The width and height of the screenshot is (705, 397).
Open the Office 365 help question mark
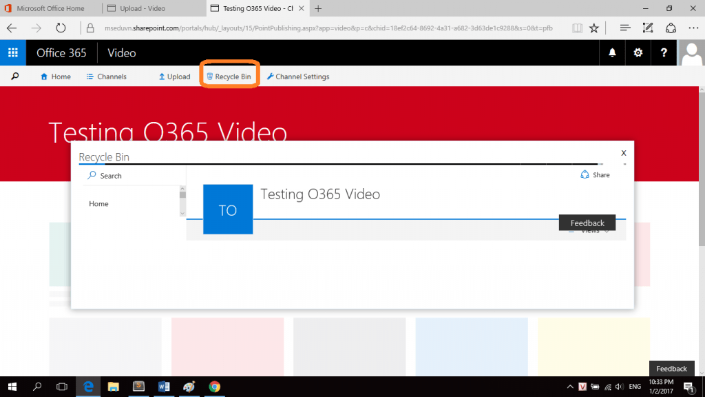(664, 52)
